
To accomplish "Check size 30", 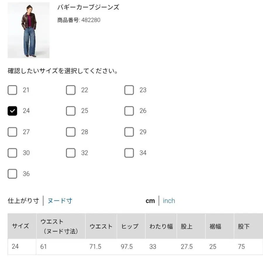I will pos(12,153).
